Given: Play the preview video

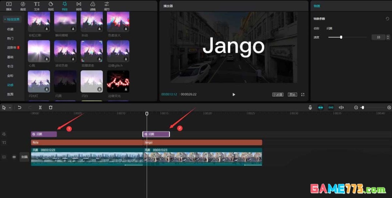Looking at the screenshot, I should pyautogui.click(x=234, y=95).
